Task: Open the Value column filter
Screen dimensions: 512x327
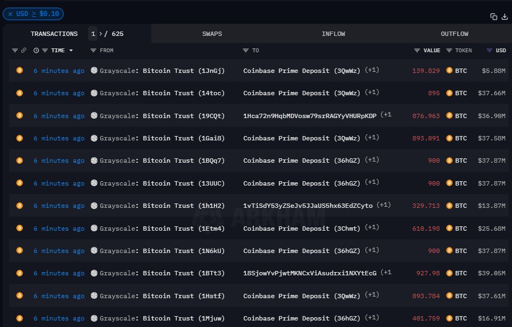Action: coord(417,50)
